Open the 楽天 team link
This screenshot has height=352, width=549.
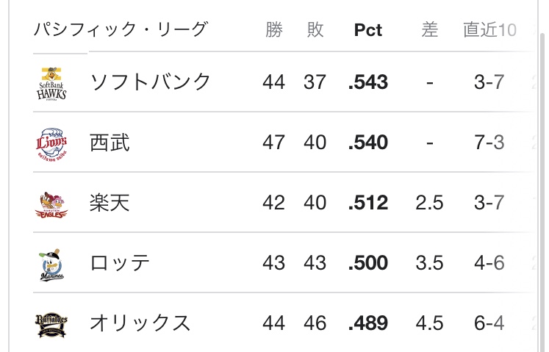point(110,202)
